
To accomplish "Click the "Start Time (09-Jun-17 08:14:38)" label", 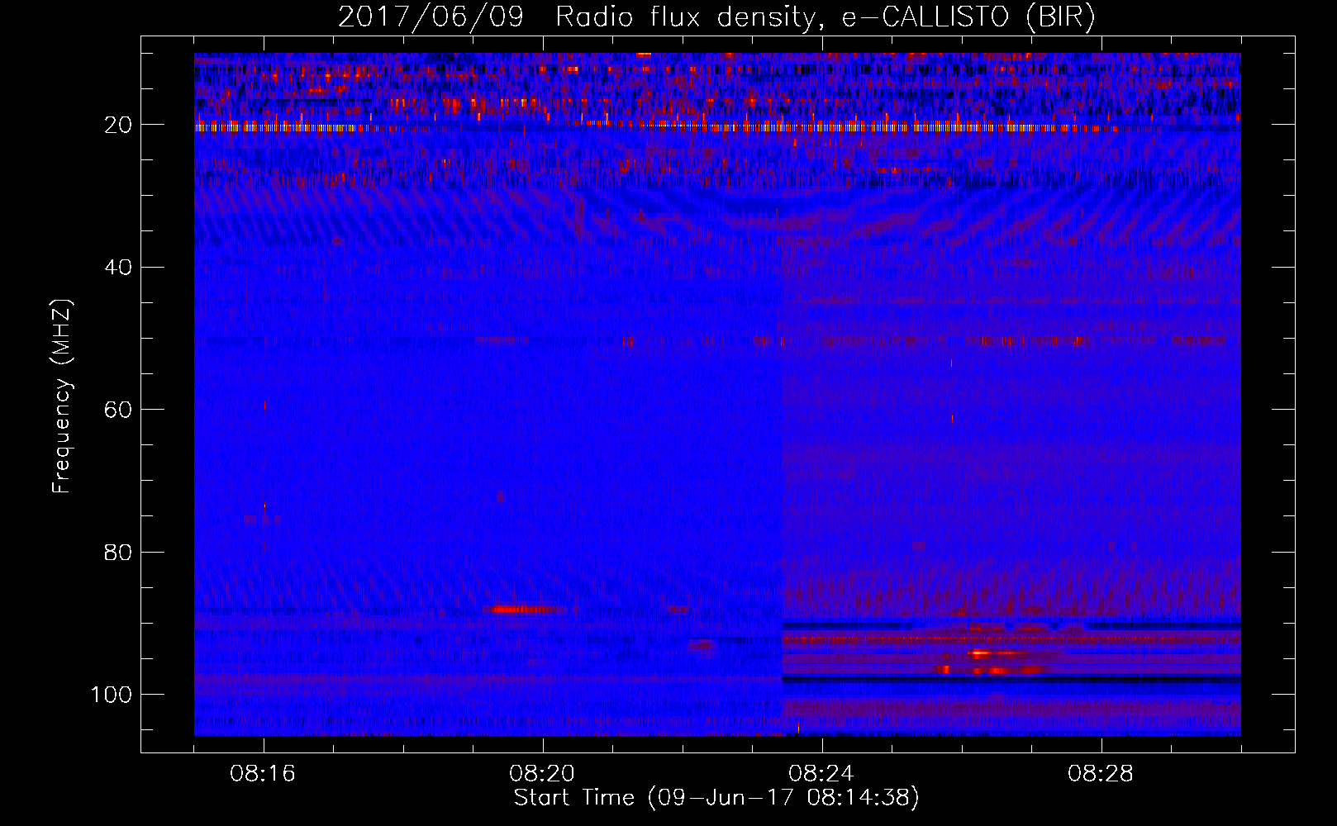I will point(716,798).
